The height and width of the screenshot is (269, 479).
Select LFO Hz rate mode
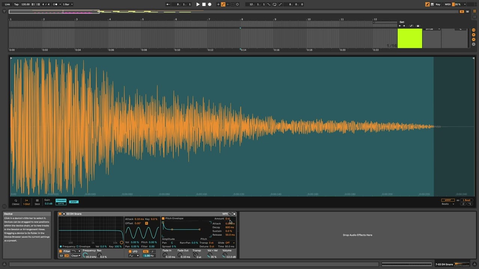point(146,251)
